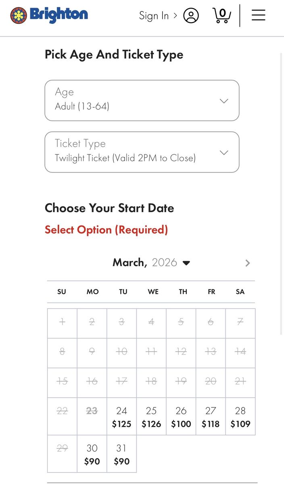
Task: Choose March 30 for $90
Action: click(x=92, y=454)
